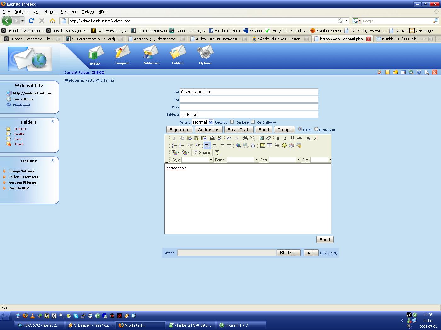Select the Plain Text radio button

coord(316,129)
